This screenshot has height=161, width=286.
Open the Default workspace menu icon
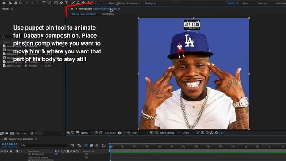pyautogui.click(x=237, y=3)
